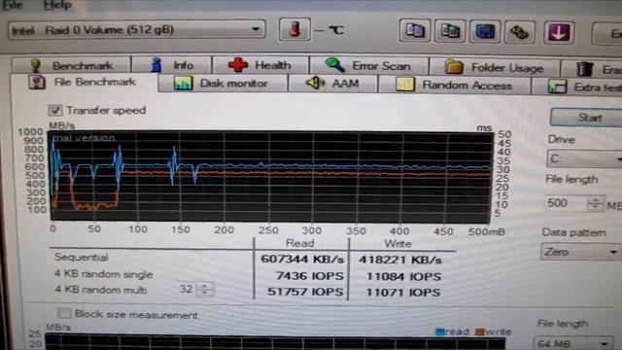Click the magnifier Error Scan icon
The height and width of the screenshot is (350, 622).
pyautogui.click(x=335, y=65)
